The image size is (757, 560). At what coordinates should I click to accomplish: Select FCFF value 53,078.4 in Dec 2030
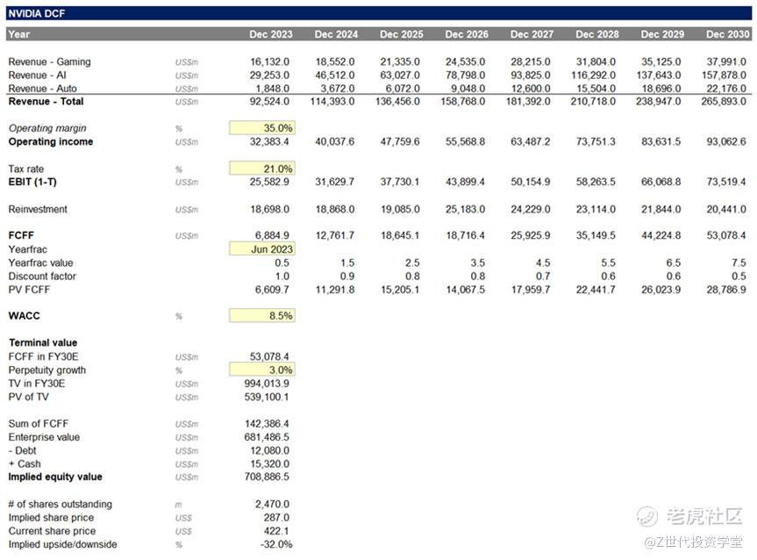[x=726, y=235]
